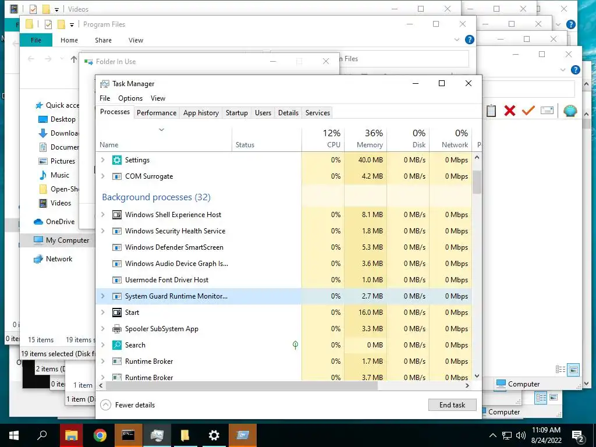Switch to the Details tab
The height and width of the screenshot is (447, 596).
289,113
